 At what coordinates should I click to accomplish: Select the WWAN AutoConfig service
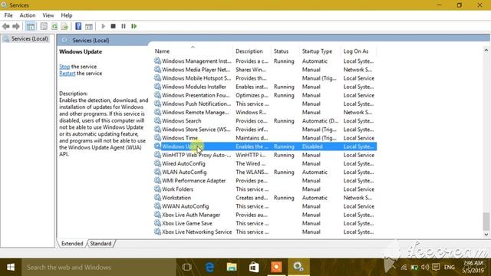265,206
